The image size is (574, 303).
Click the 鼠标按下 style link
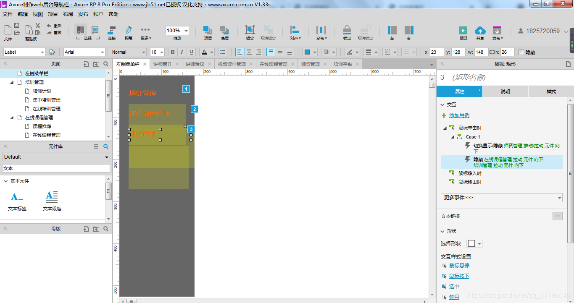pyautogui.click(x=459, y=276)
